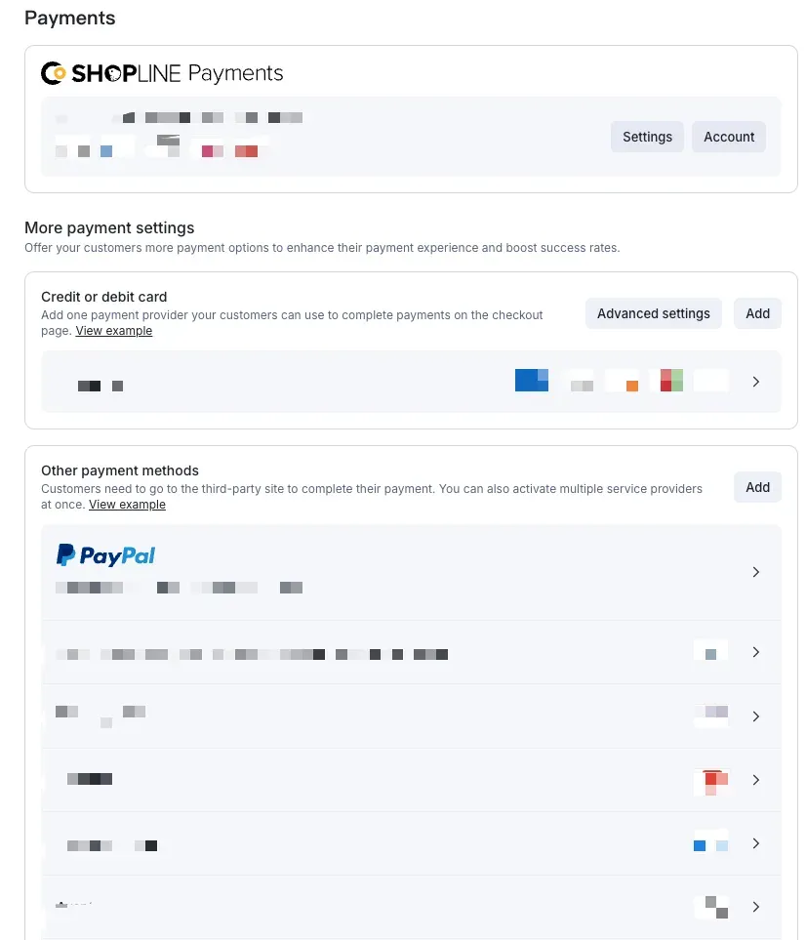
Task: Open View example link under Other payment methods
Action: [127, 505]
